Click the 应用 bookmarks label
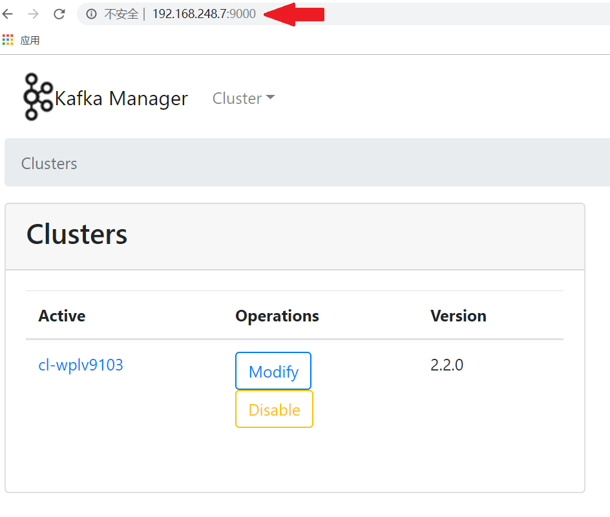 point(30,40)
